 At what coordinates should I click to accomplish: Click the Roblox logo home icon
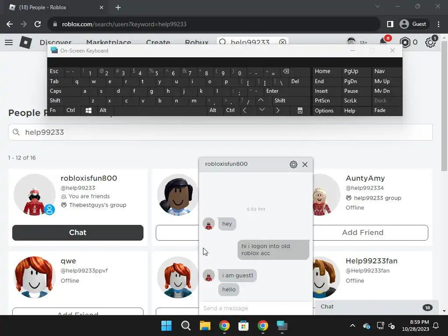tap(25, 42)
